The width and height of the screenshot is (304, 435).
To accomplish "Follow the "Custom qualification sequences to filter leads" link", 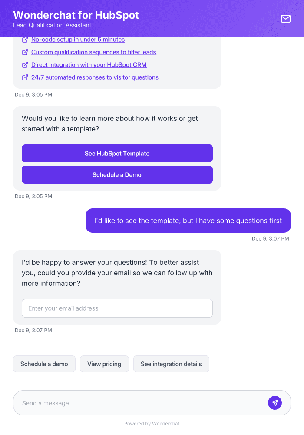I will pos(94,52).
